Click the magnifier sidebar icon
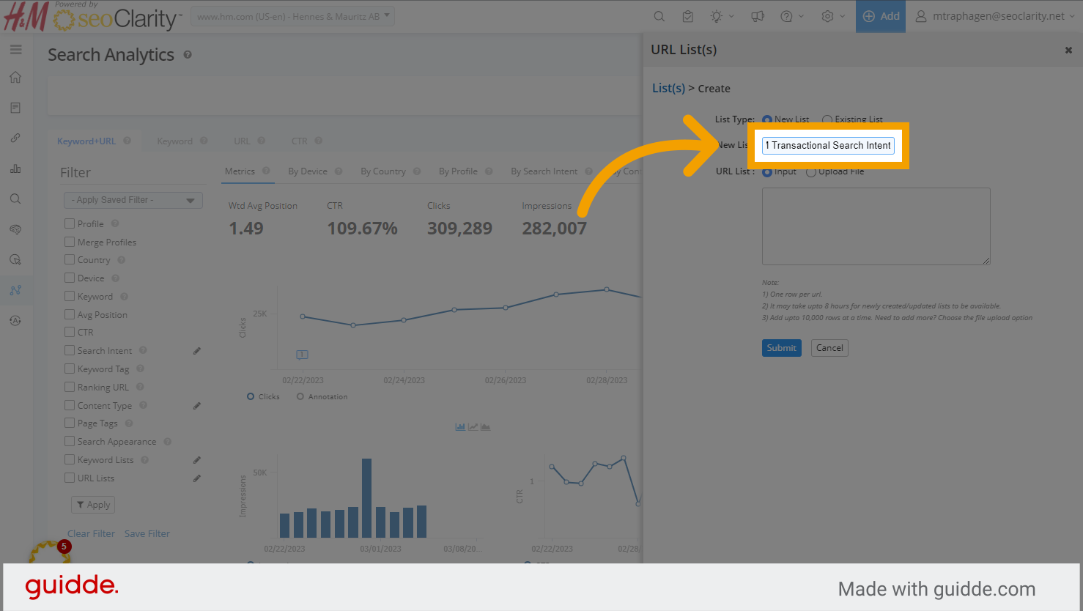This screenshot has height=611, width=1083. (x=15, y=199)
